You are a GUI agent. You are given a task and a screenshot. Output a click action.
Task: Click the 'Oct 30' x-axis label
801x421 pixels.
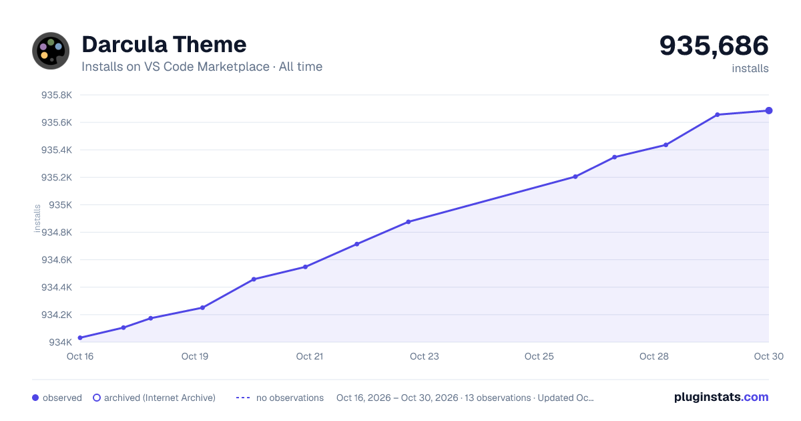point(768,356)
